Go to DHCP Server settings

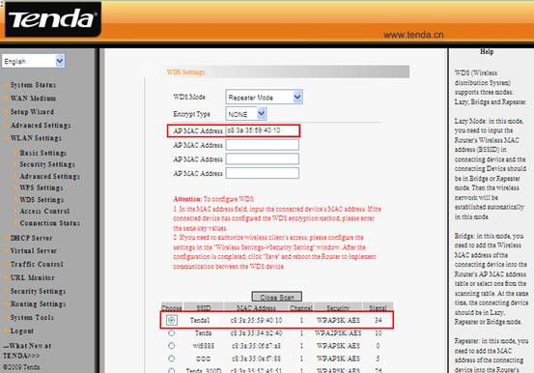point(31,238)
